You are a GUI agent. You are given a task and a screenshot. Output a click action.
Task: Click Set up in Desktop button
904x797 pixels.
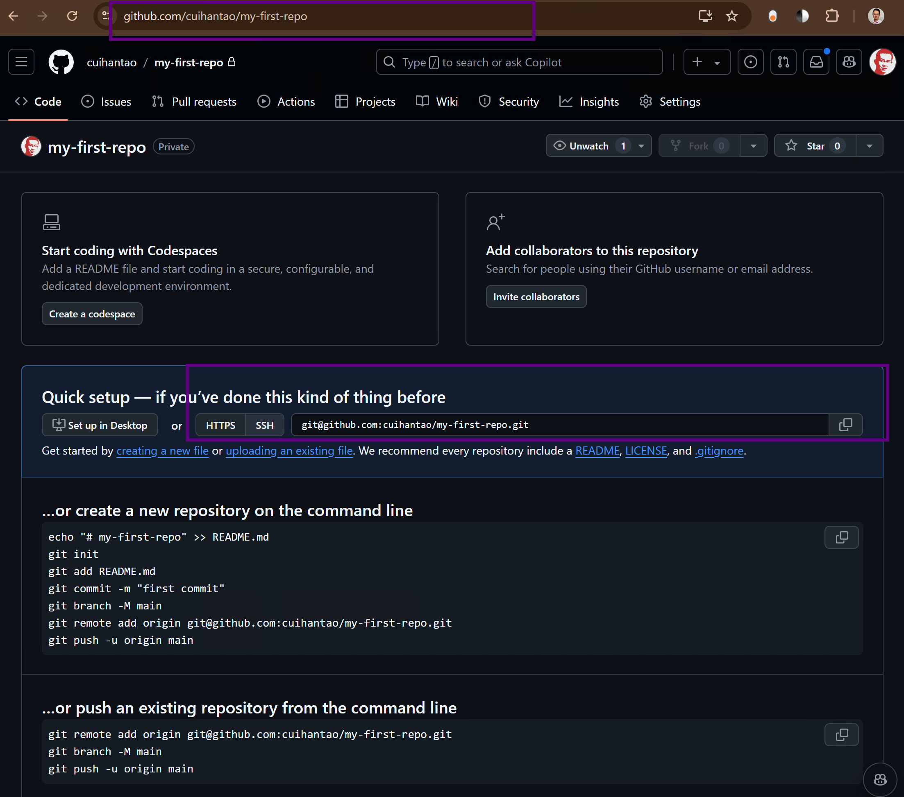point(100,425)
